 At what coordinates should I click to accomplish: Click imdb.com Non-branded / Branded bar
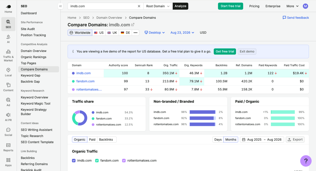coord(203,112)
